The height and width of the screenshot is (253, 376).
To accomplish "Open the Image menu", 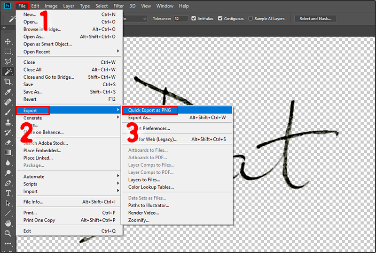I will point(51,6).
